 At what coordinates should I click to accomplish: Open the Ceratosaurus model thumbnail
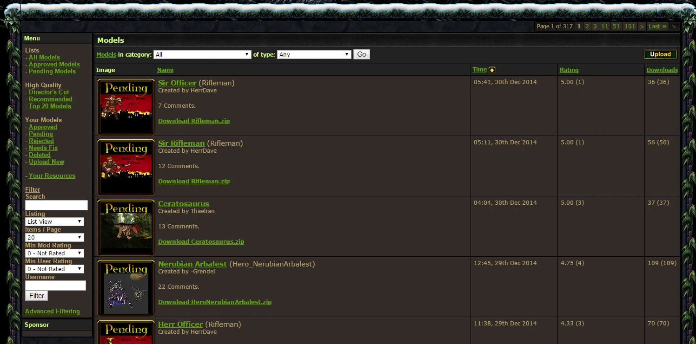pyautogui.click(x=126, y=227)
